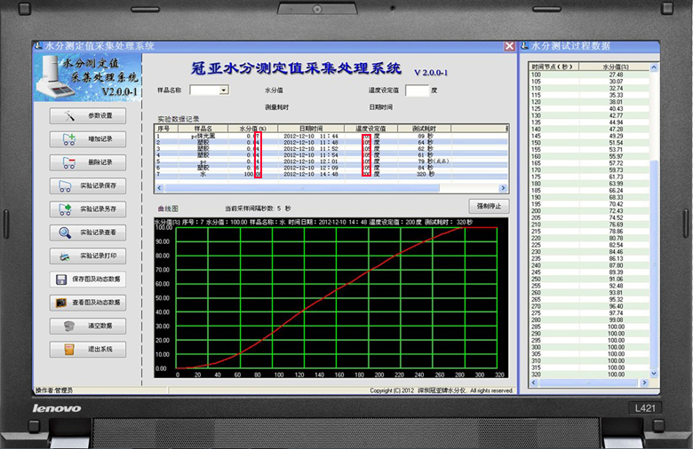Open 参数设置 with the wrench icon
The image size is (693, 449).
pos(87,115)
